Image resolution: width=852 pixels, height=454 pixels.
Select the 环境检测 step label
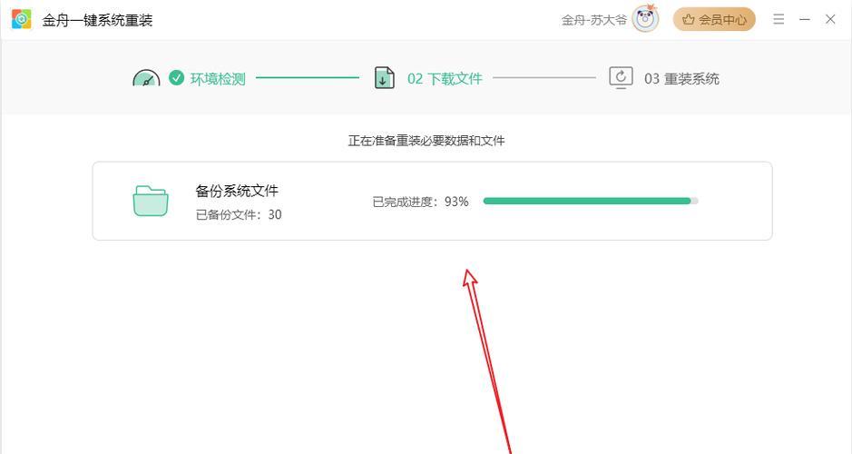point(218,79)
